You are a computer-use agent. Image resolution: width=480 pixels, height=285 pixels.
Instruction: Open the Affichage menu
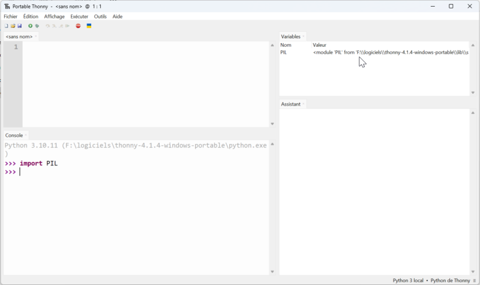(54, 17)
